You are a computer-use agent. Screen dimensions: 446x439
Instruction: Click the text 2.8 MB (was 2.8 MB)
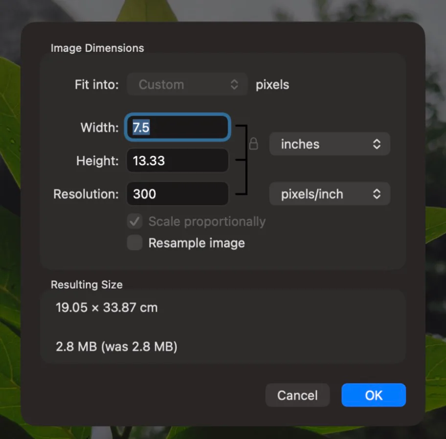click(x=116, y=347)
